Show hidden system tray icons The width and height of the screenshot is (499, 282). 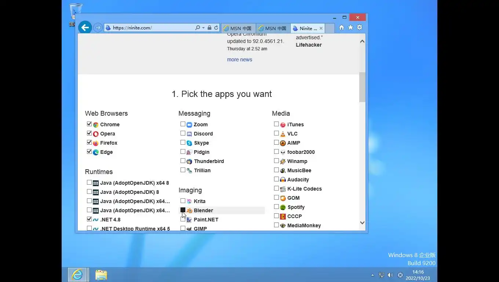pyautogui.click(x=372, y=275)
